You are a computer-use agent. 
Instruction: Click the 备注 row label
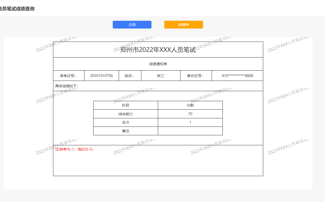tap(125, 131)
